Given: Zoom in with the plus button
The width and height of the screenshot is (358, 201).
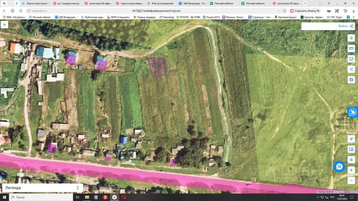Looking at the screenshot, I should point(351,170).
